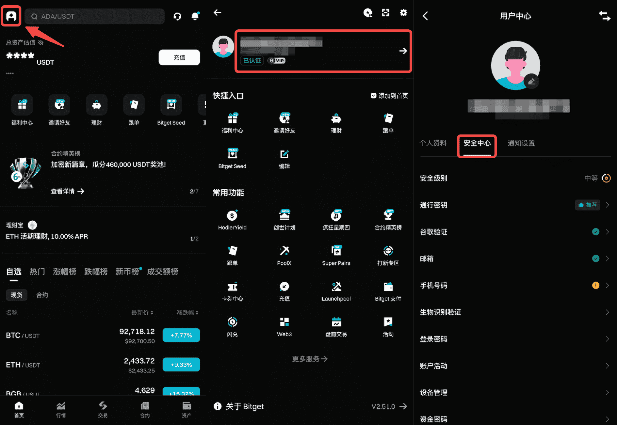
Task: Select 合约 filter under watchlist
Action: point(42,295)
